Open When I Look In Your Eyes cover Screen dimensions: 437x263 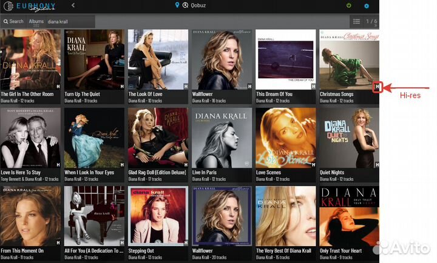point(94,138)
